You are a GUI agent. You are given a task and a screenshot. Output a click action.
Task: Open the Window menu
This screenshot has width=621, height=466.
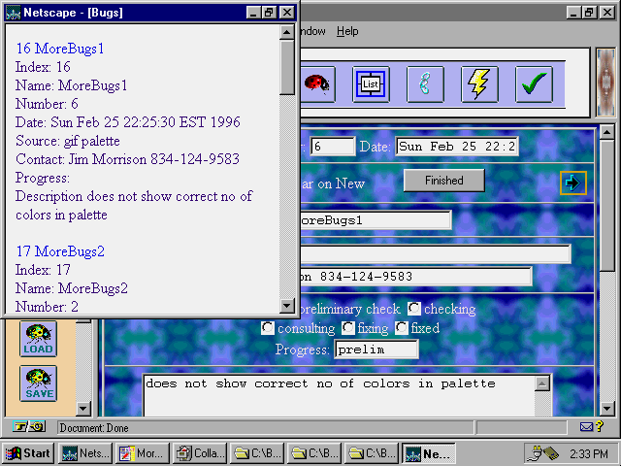point(312,31)
